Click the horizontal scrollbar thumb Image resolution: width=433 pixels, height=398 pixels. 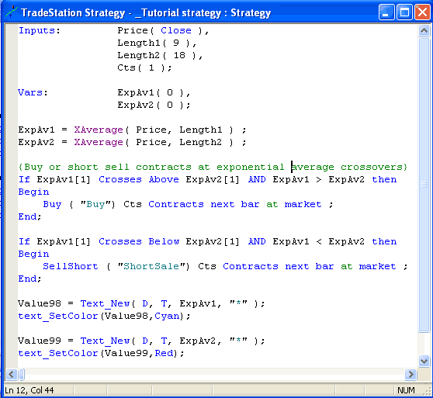tap(22, 375)
